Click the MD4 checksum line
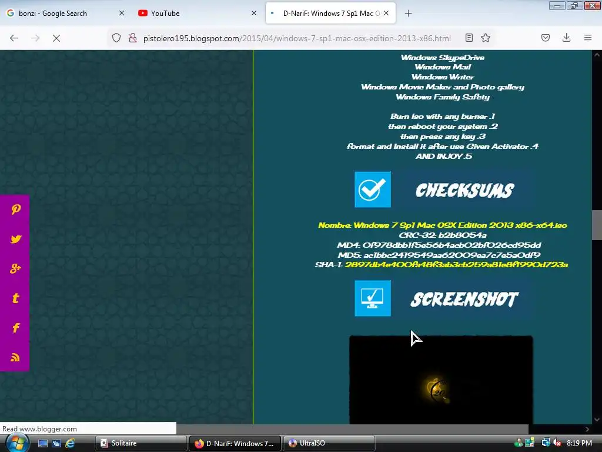602x452 pixels. (439, 245)
